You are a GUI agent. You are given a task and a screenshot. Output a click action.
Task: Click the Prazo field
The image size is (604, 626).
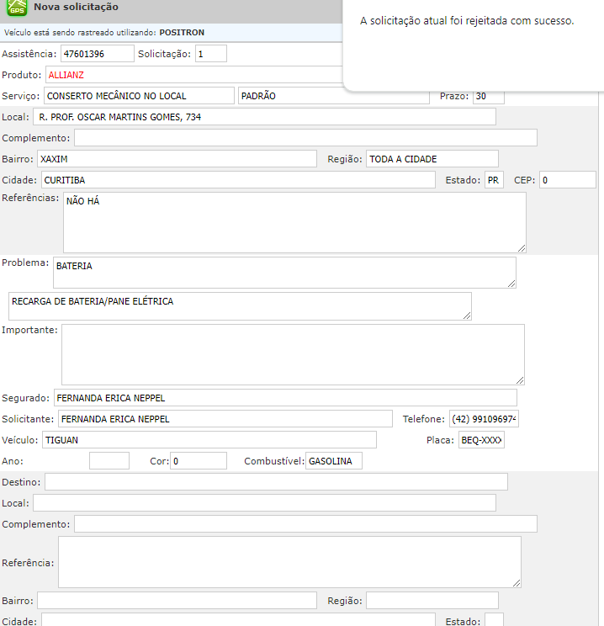[488, 96]
